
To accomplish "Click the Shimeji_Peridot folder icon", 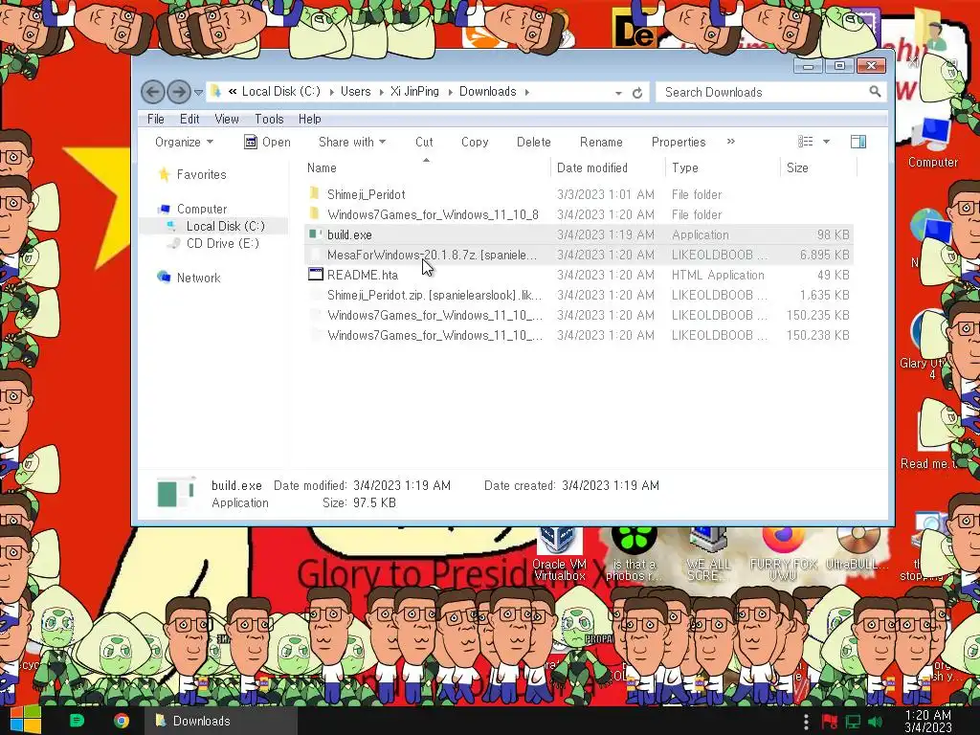I will (314, 193).
